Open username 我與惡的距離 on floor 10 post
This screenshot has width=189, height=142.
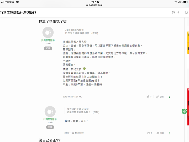point(48,40)
